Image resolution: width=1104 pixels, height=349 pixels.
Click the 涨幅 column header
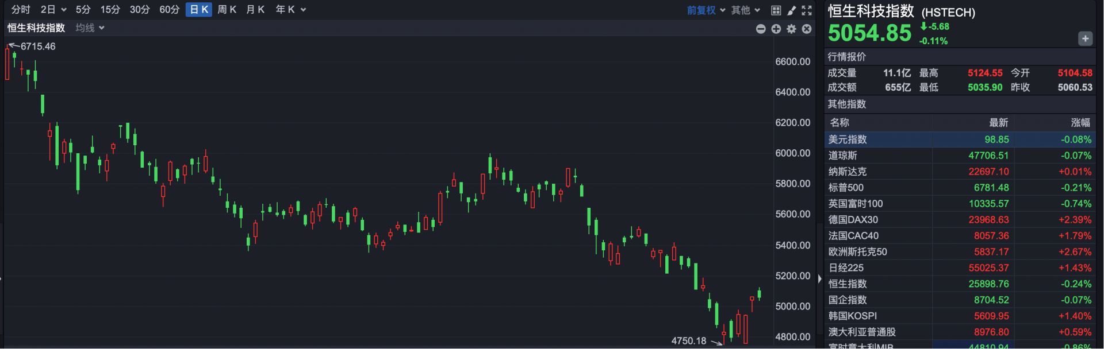[x=1080, y=123]
